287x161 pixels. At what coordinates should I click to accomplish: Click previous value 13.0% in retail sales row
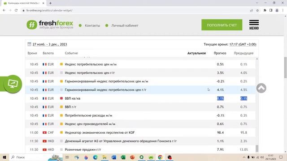[244, 149]
